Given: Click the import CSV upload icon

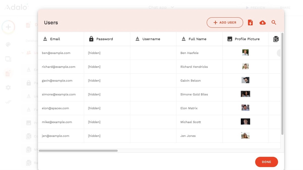Looking at the screenshot, I should (250, 23).
